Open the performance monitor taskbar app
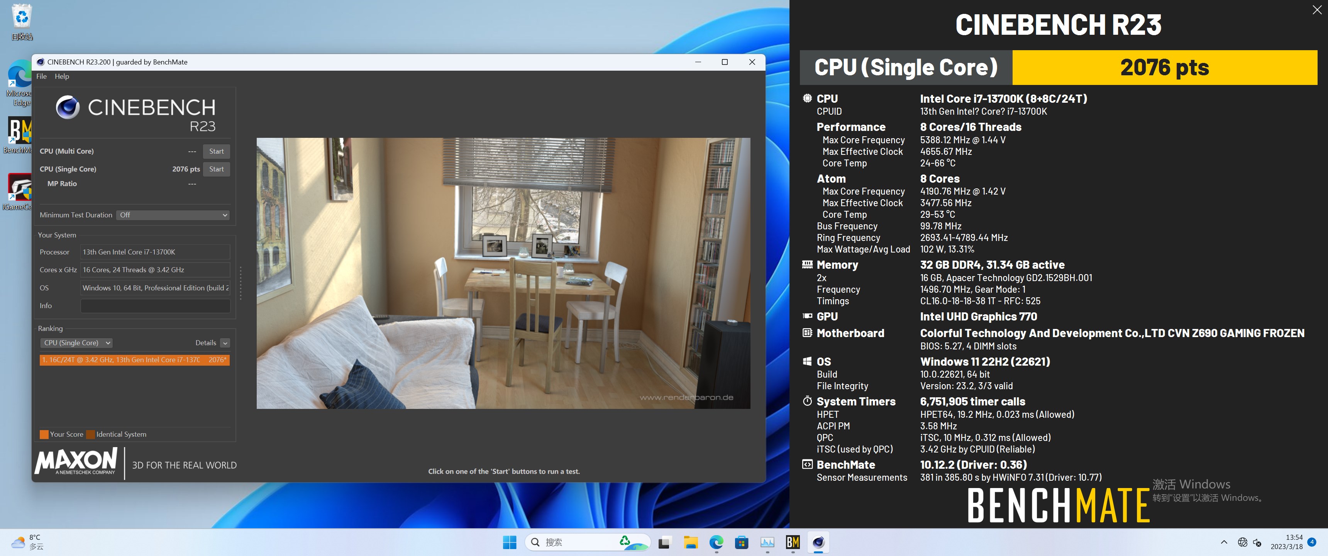Viewport: 1328px width, 556px height. (x=767, y=542)
